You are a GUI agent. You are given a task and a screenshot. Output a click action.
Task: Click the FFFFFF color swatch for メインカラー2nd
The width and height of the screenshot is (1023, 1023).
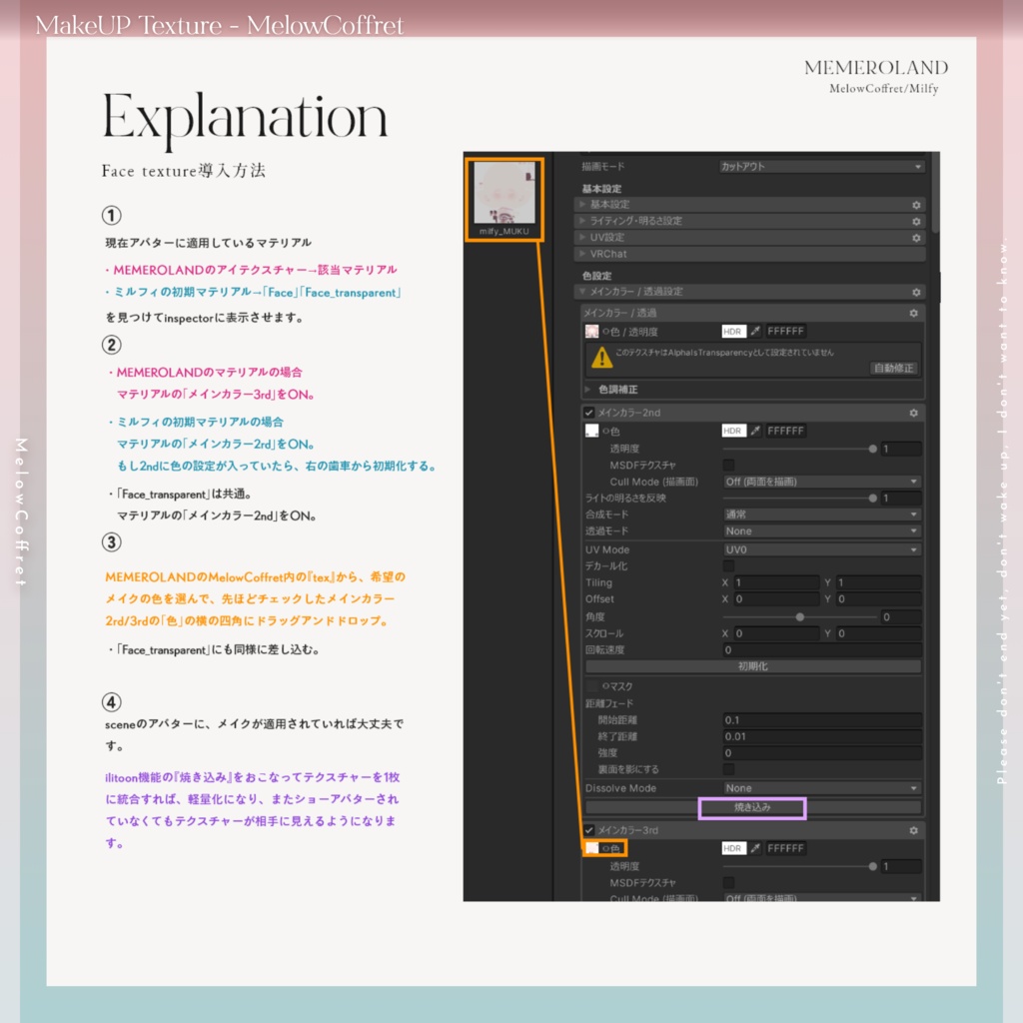pos(785,431)
